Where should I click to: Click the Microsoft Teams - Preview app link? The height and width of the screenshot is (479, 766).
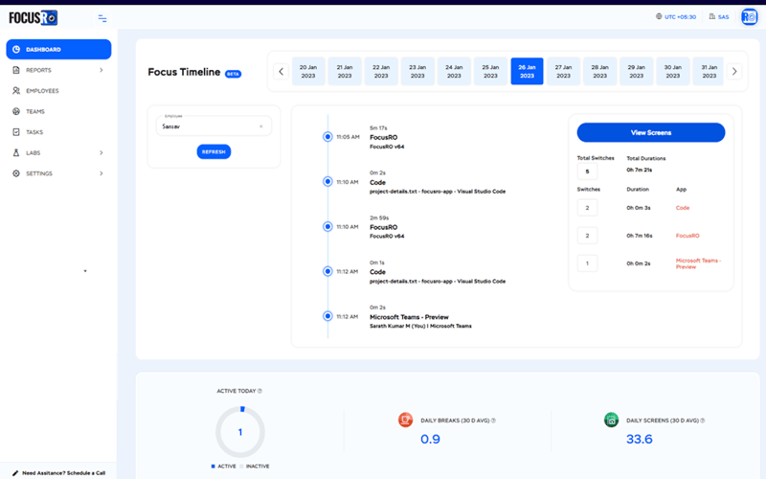click(698, 263)
